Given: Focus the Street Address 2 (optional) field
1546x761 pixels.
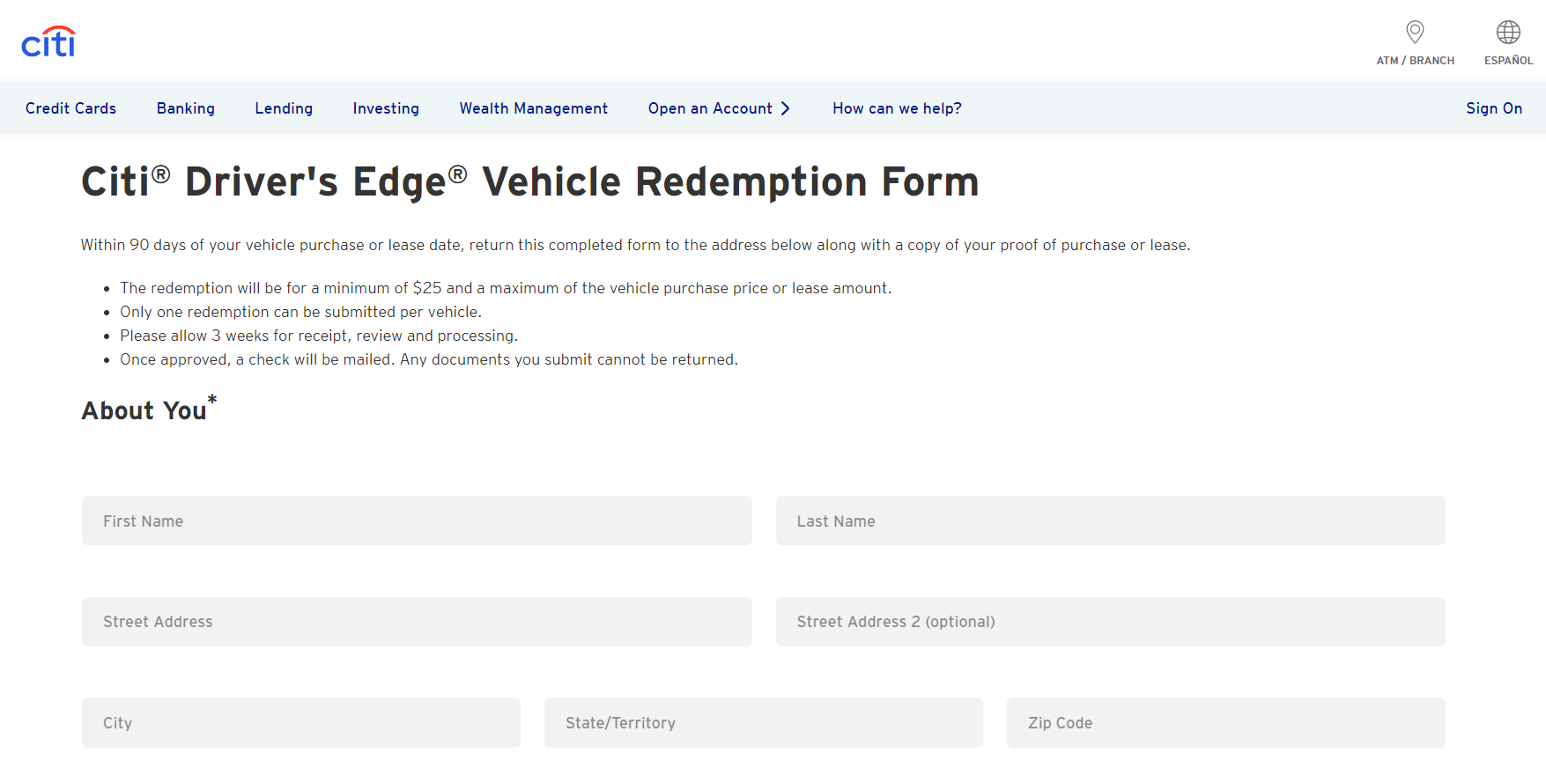Looking at the screenshot, I should pyautogui.click(x=1110, y=622).
